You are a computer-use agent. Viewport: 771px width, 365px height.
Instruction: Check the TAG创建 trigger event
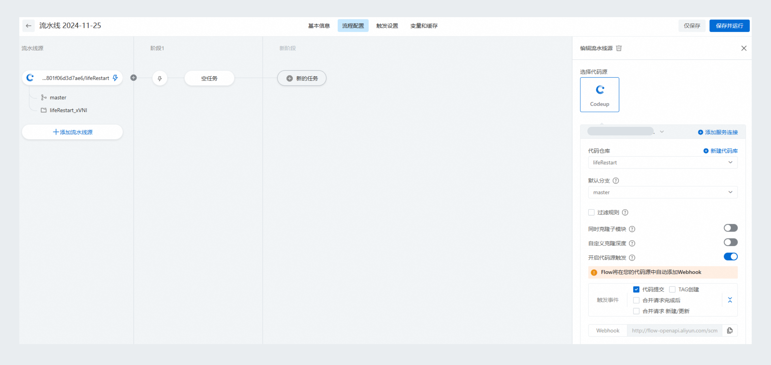[672, 290]
